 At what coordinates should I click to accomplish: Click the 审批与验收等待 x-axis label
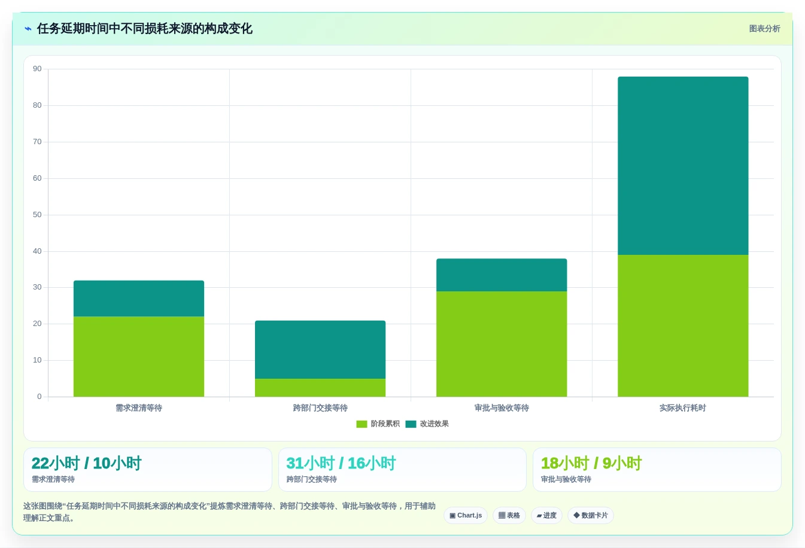click(502, 408)
